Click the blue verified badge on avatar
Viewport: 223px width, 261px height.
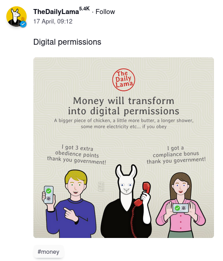click(23, 24)
